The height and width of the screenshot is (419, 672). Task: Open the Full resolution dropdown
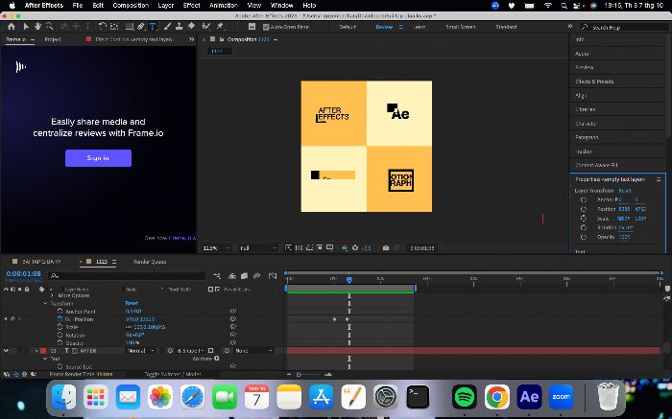[x=257, y=247]
